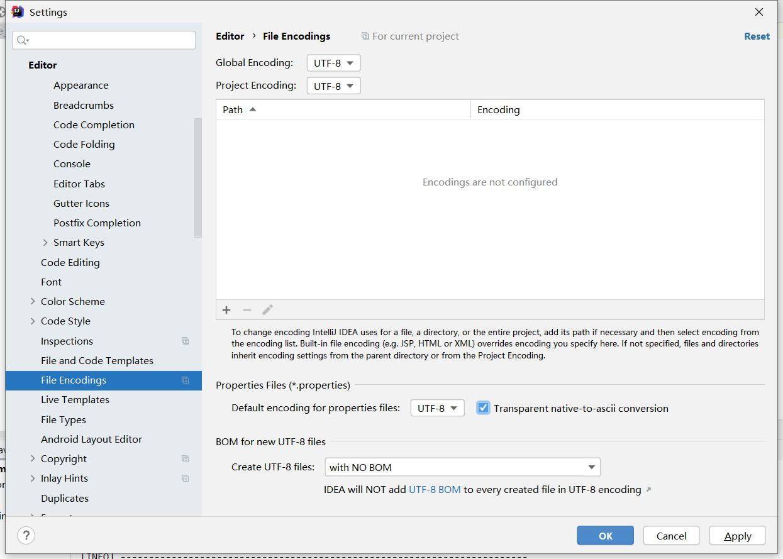Click the Cancel button
Image resolution: width=783 pixels, height=559 pixels.
(x=672, y=536)
